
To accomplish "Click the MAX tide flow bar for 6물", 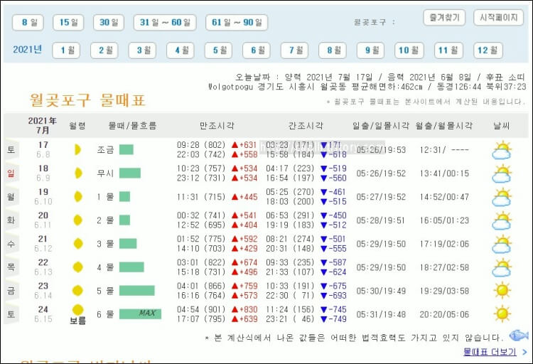I will click(140, 314).
